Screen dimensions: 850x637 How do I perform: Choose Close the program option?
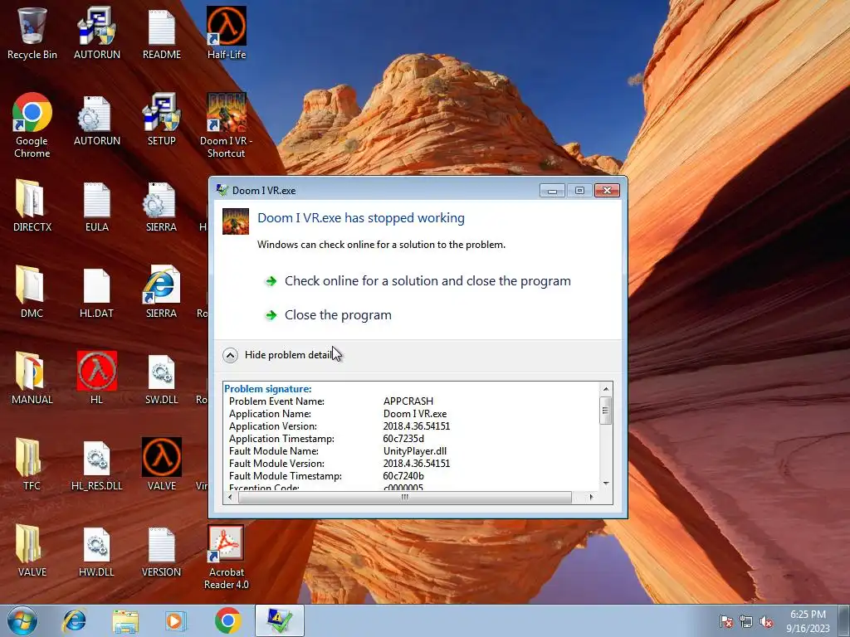(329, 315)
